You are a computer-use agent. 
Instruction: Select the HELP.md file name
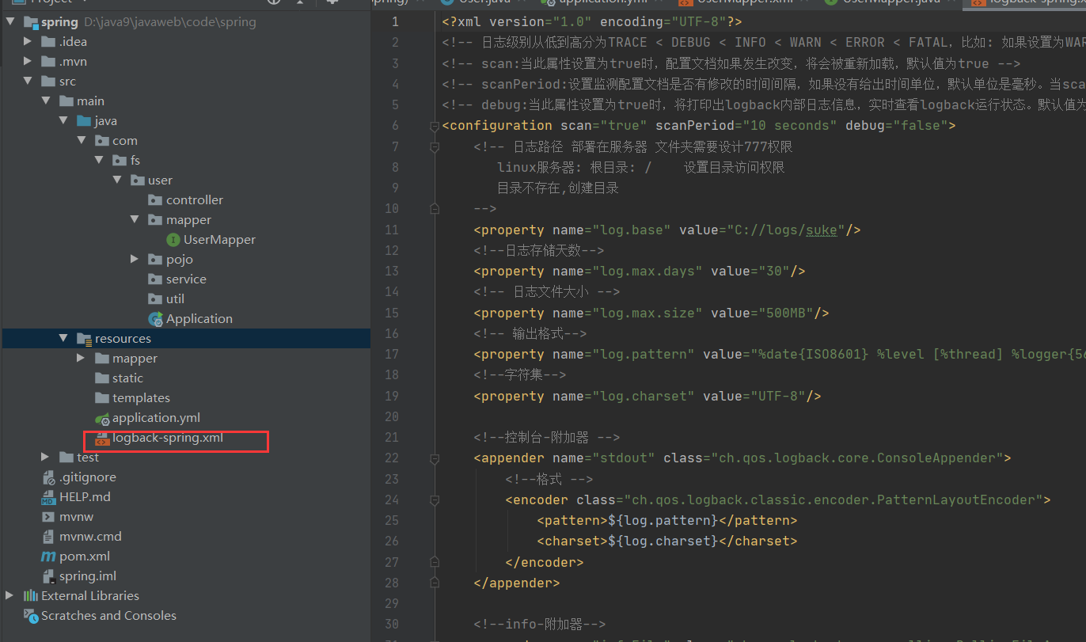click(x=85, y=497)
